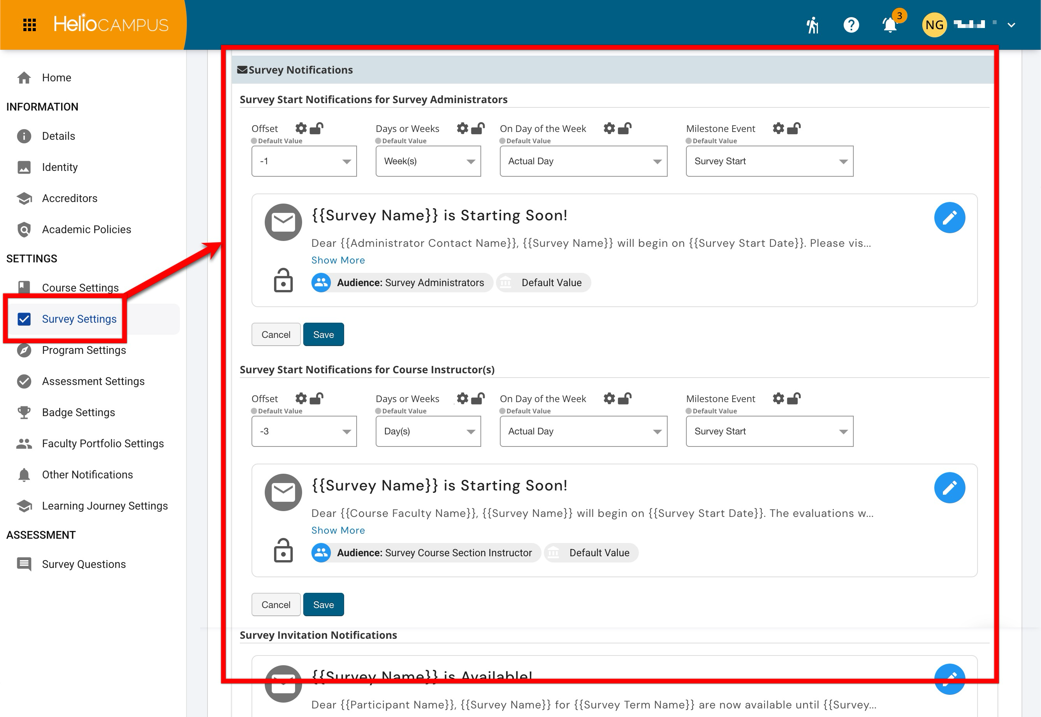Open the Days or Weeks dropdown showing Day(s)
This screenshot has width=1041, height=717.
pos(428,431)
